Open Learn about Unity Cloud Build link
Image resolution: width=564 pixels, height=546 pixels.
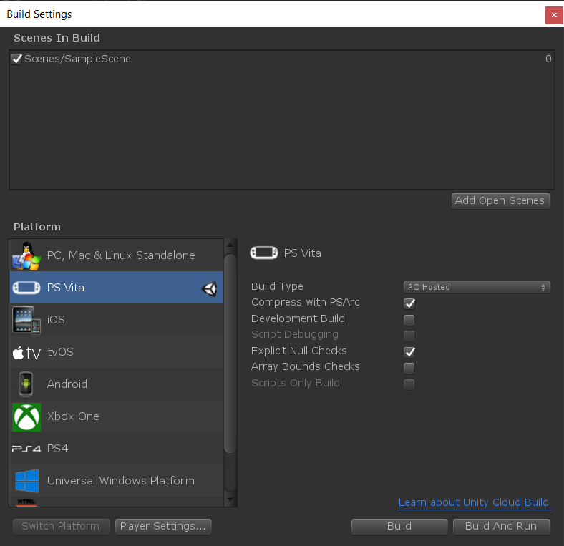[474, 502]
